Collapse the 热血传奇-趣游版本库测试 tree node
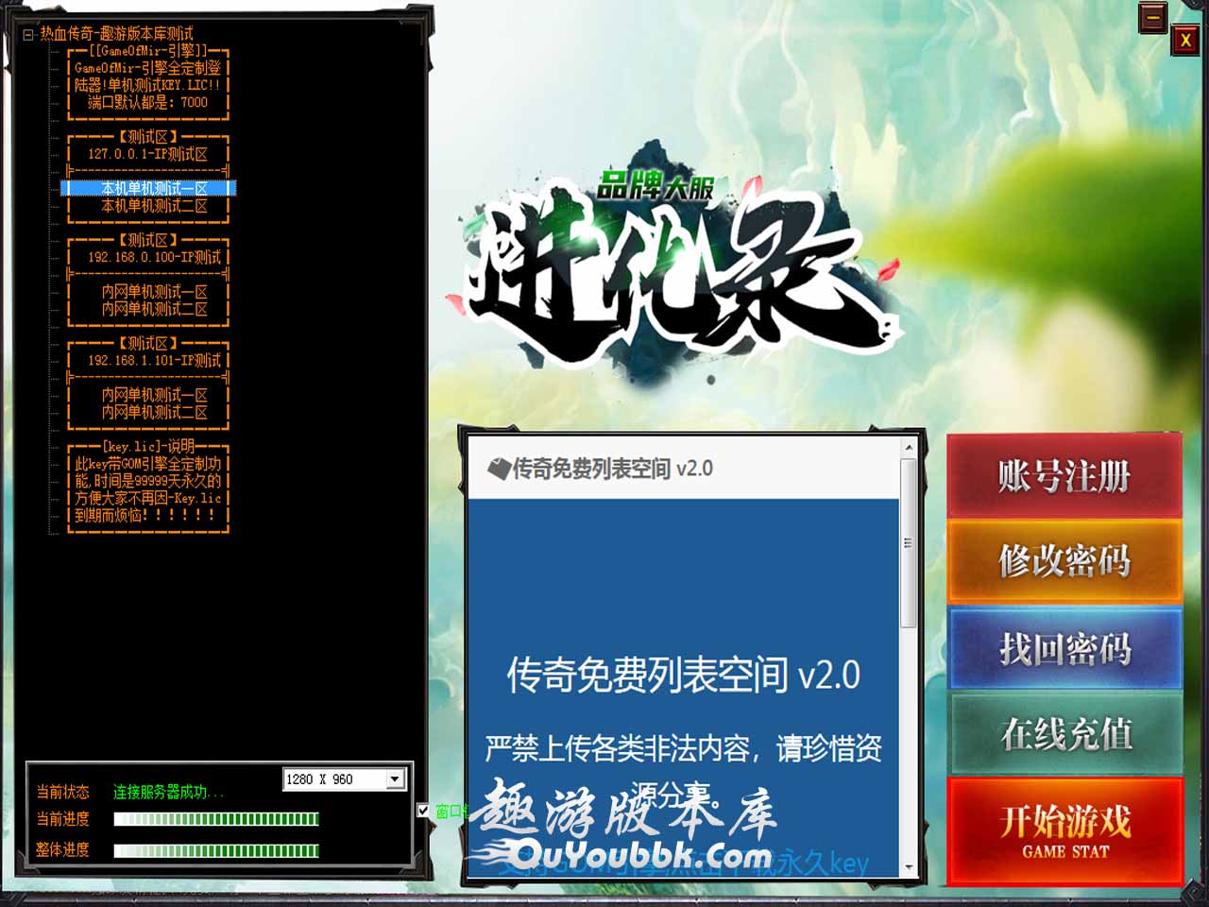Image resolution: width=1209 pixels, height=907 pixels. [28, 34]
